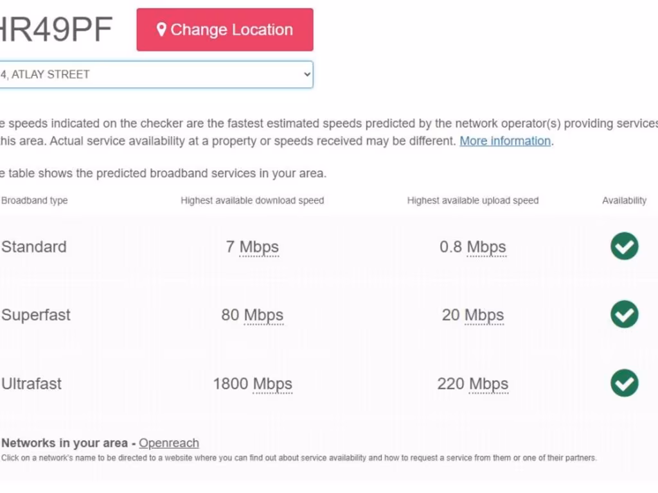Click the Ultrafast availability checkmark icon
This screenshot has width=658, height=493.
[x=624, y=383]
